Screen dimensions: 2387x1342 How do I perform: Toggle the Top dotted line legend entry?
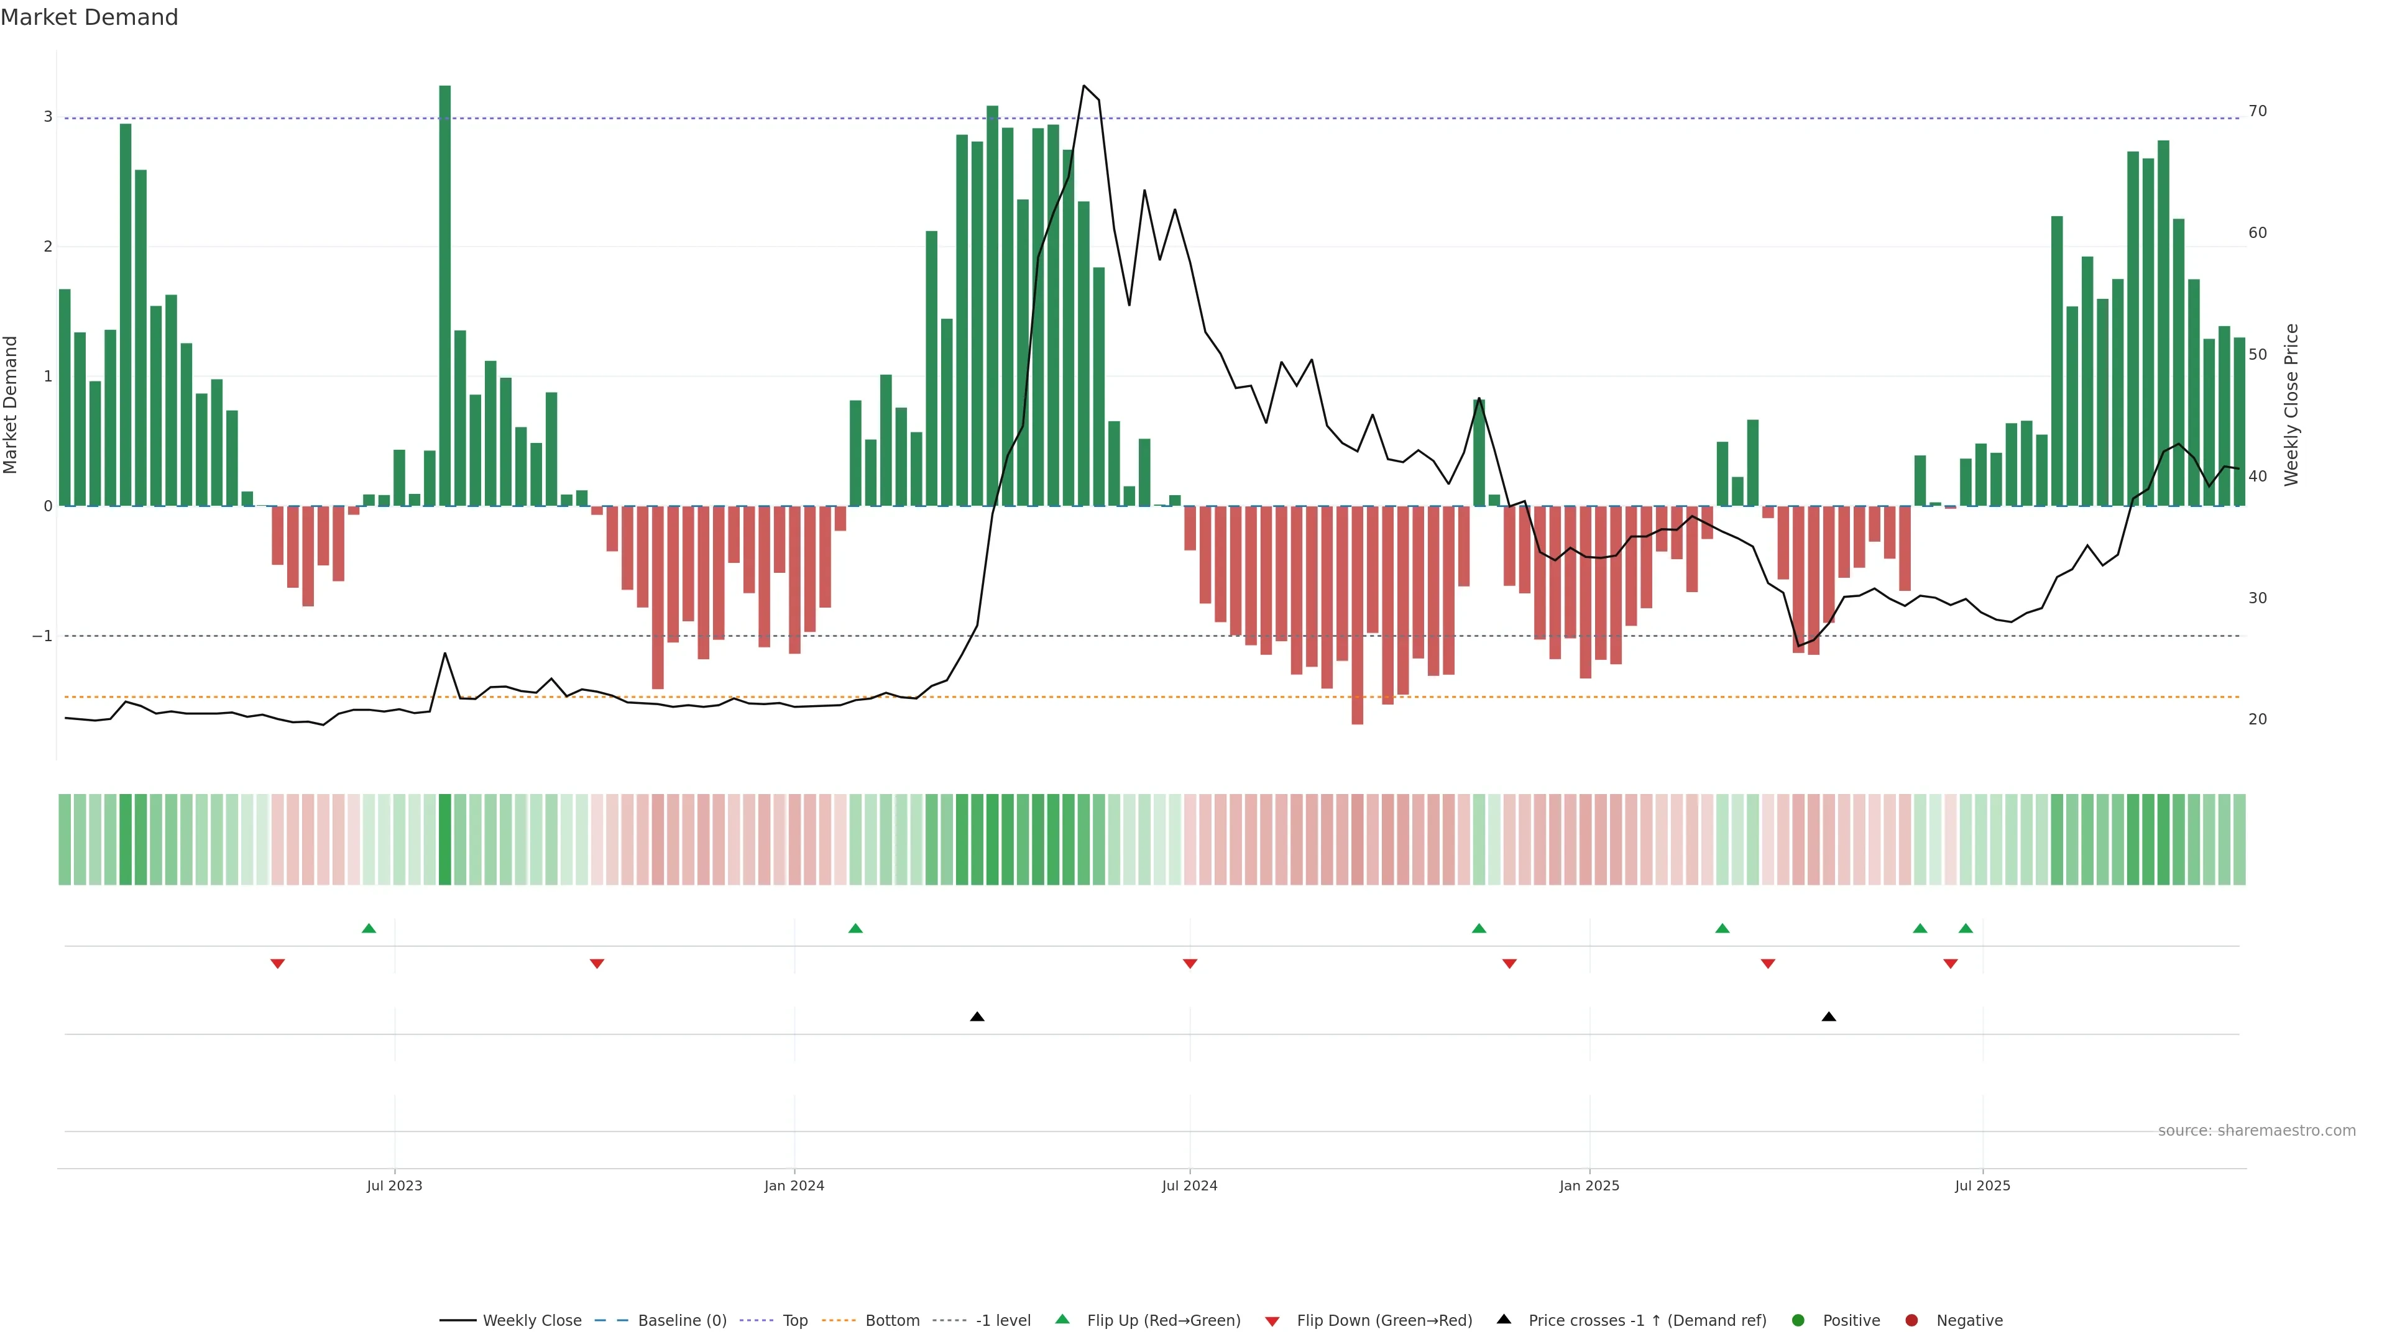(794, 1321)
